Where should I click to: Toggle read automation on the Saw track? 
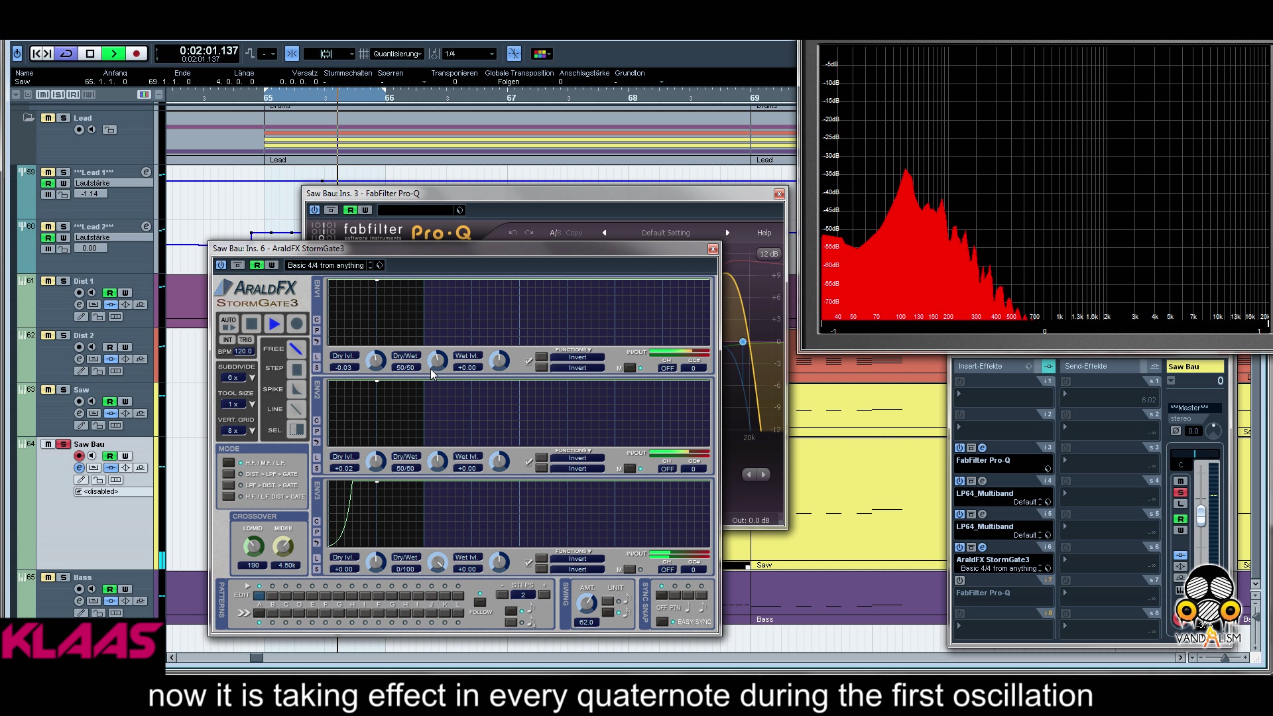110,402
